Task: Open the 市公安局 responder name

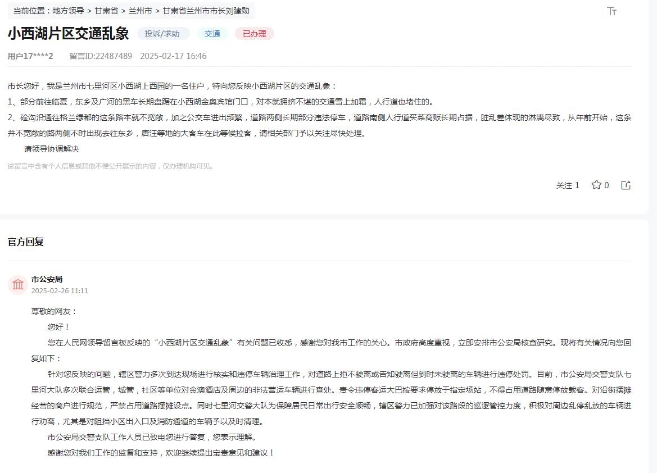Action: (47, 279)
